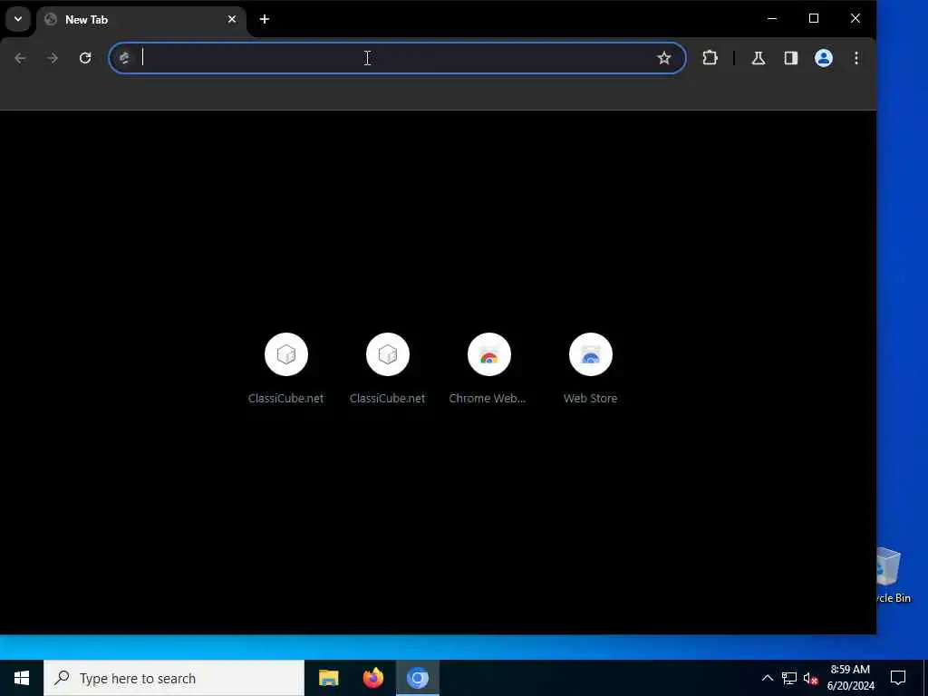
Task: Launch Firefox from the taskbar
Action: (x=372, y=678)
